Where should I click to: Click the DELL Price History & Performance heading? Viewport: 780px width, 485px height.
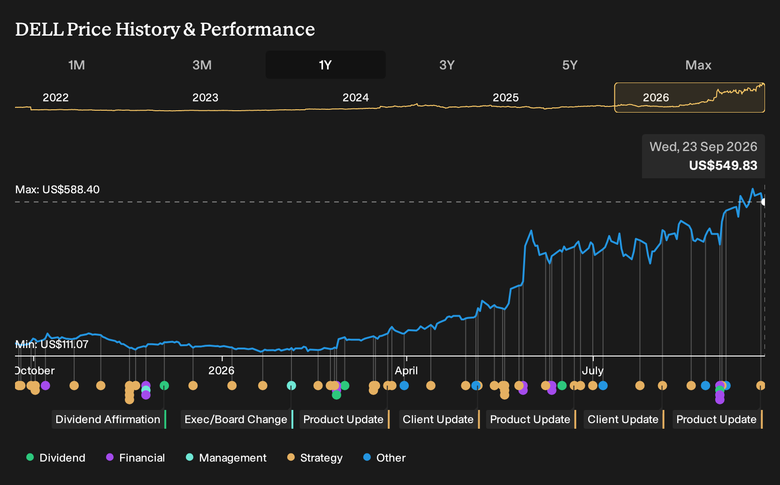pos(165,29)
